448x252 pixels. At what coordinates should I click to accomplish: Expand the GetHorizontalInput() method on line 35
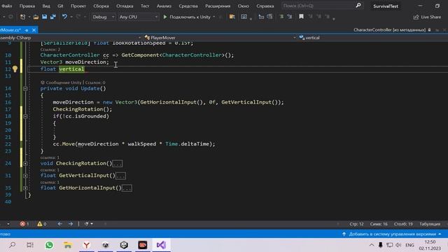click(25, 188)
